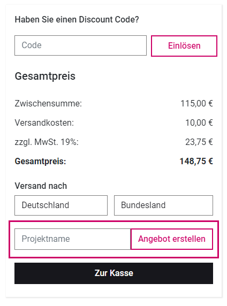Click the bold 148,75 € total amount

(196, 162)
